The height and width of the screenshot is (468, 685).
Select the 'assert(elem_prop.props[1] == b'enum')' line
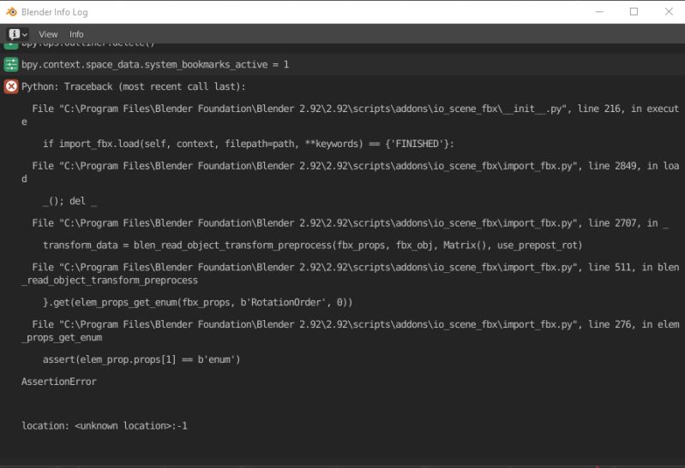point(141,359)
